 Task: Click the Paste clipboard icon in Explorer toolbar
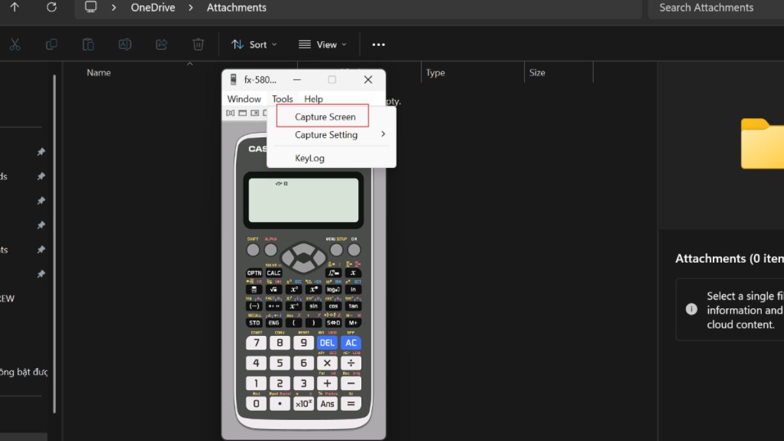88,44
